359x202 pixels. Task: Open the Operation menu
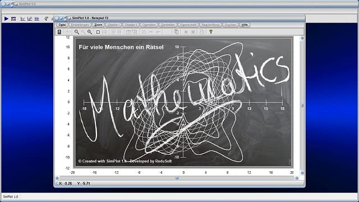tap(149, 25)
